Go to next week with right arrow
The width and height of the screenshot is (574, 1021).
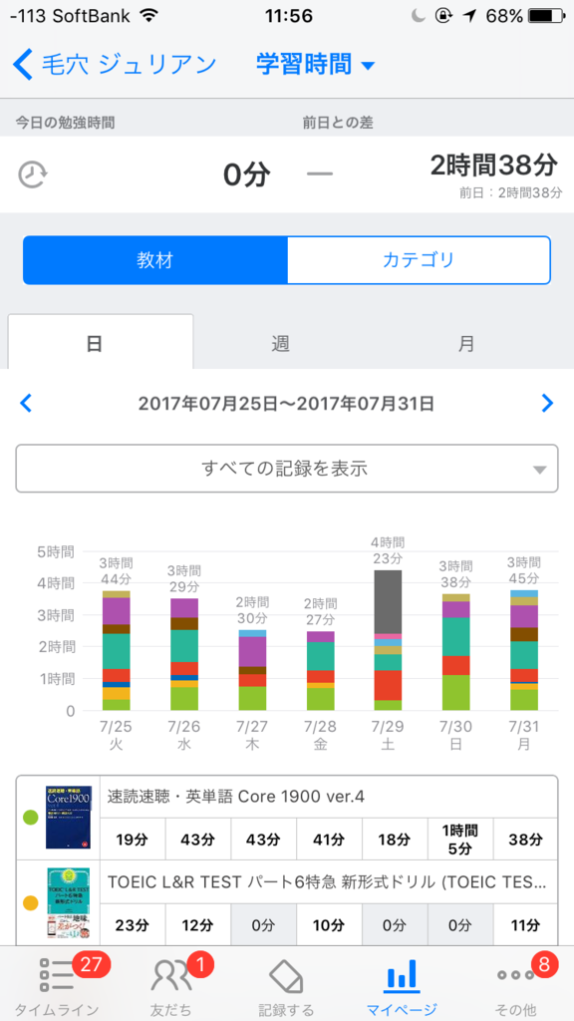click(x=547, y=404)
